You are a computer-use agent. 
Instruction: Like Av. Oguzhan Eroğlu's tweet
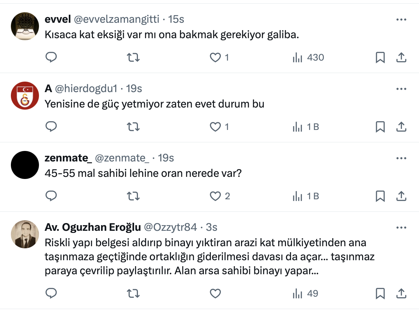[x=215, y=293]
